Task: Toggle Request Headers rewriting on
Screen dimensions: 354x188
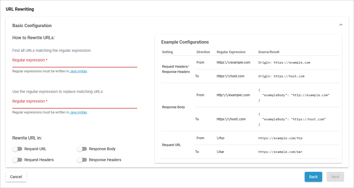Action: (x=17, y=160)
